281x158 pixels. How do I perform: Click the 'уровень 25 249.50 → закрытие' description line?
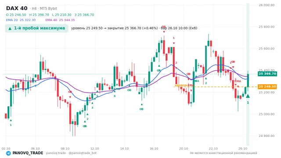(x=134, y=28)
